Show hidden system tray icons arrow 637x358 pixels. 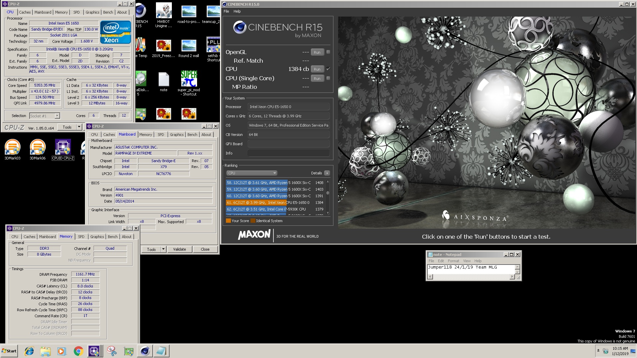pyautogui.click(x=598, y=351)
